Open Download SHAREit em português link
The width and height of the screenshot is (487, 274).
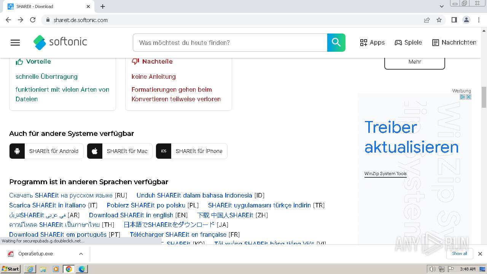[58, 234]
